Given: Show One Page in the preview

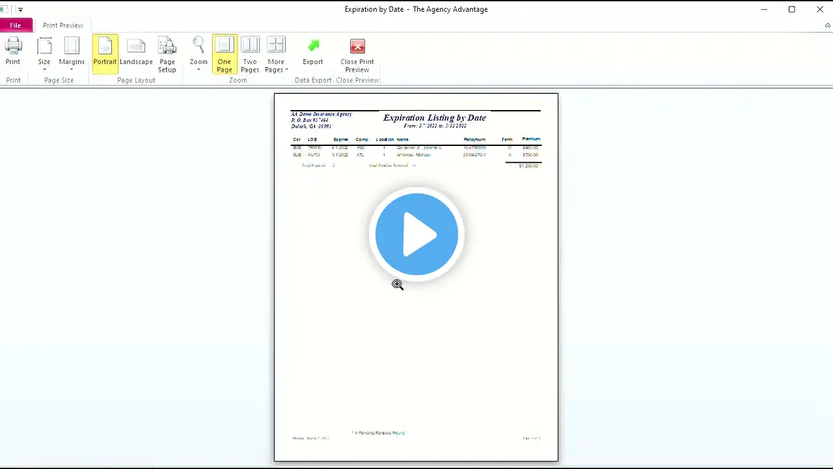Looking at the screenshot, I should [x=225, y=55].
